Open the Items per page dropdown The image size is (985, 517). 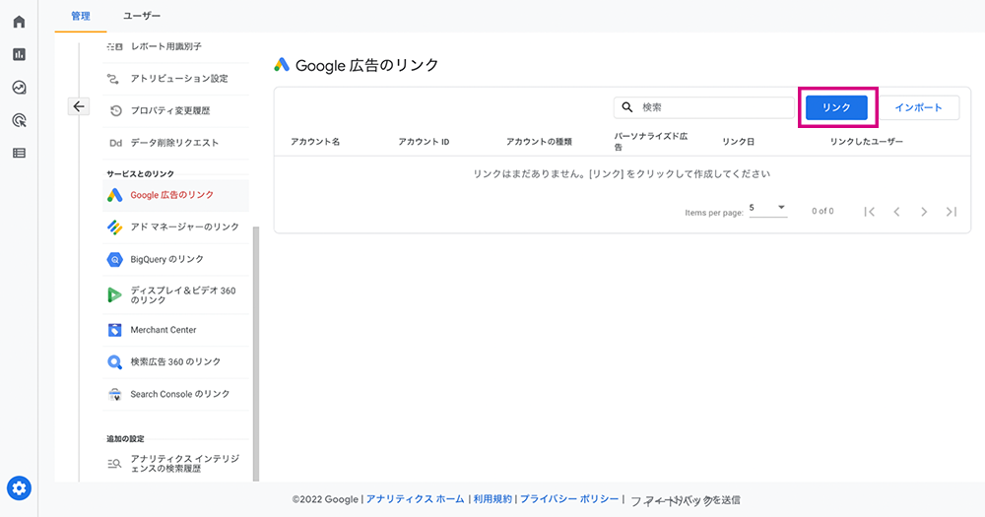[x=767, y=209]
